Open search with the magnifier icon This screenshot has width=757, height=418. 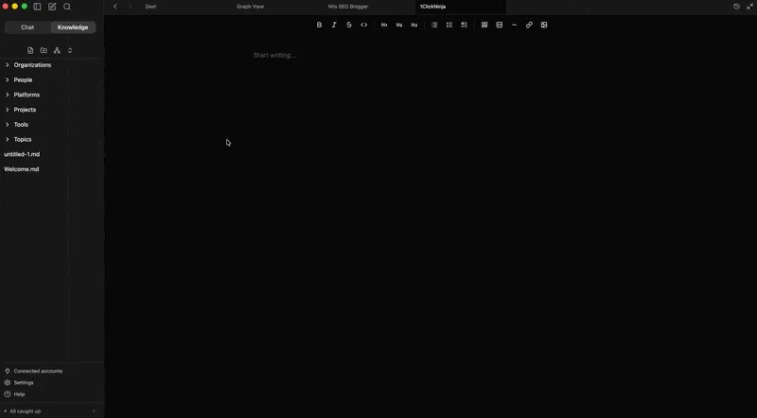point(67,7)
